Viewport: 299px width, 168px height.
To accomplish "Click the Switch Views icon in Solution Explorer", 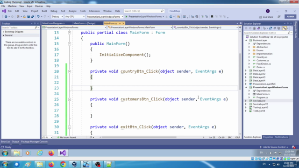I will (258, 28).
